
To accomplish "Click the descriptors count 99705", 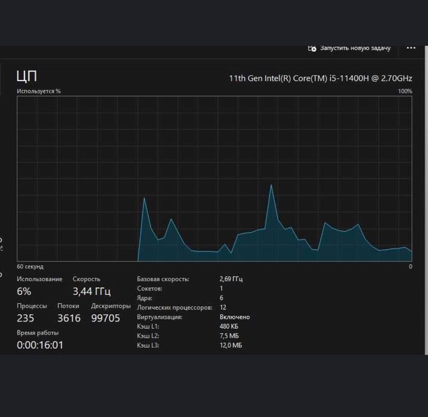I will pos(106,318).
